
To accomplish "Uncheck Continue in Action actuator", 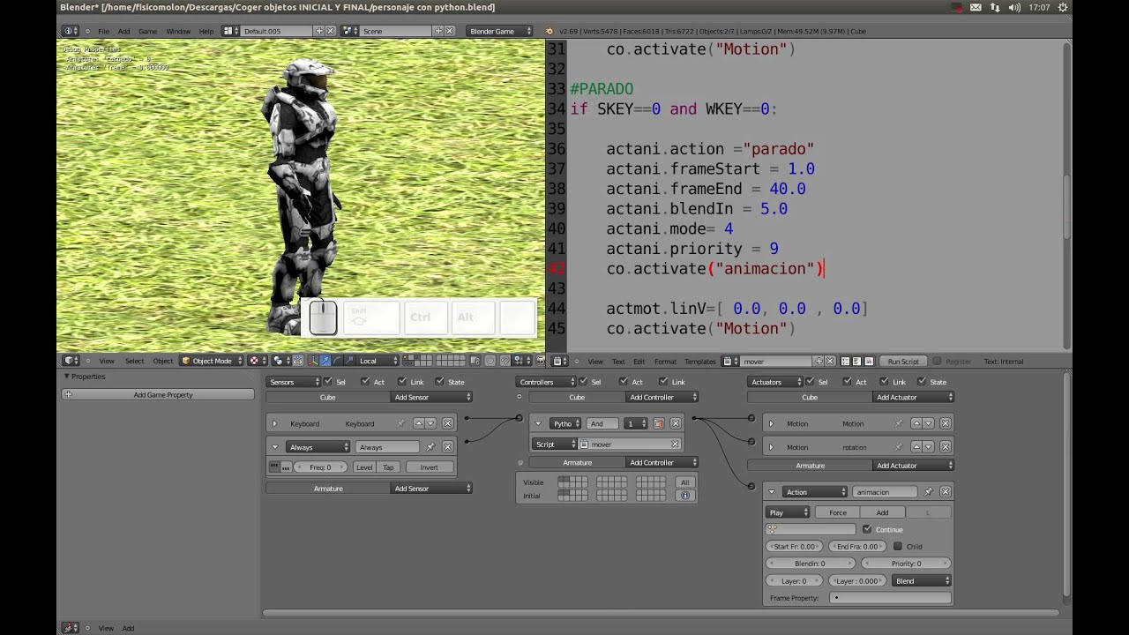I will click(x=867, y=529).
